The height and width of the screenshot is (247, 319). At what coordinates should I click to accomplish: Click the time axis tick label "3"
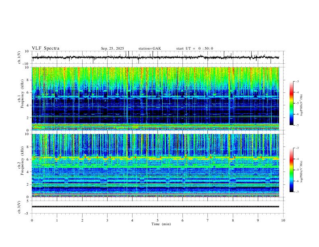(x=107, y=220)
